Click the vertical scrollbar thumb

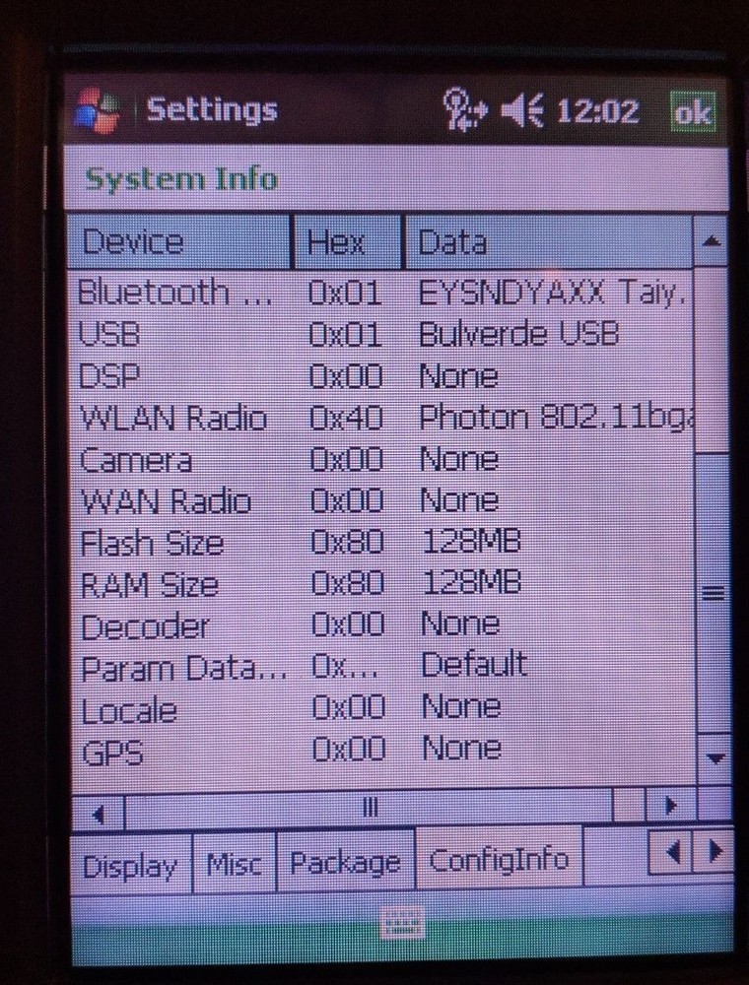(714, 592)
